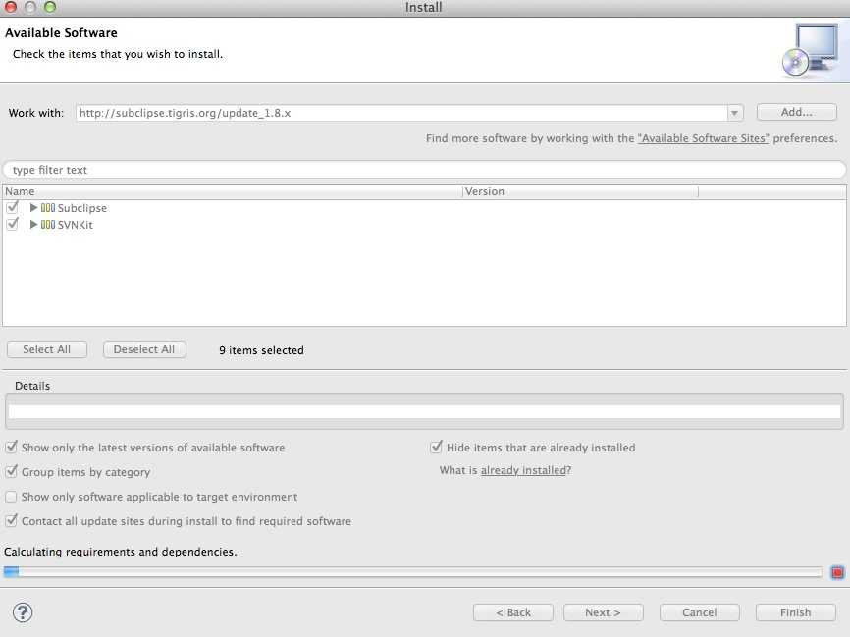
Task: Click the Finish button
Action: tap(795, 612)
